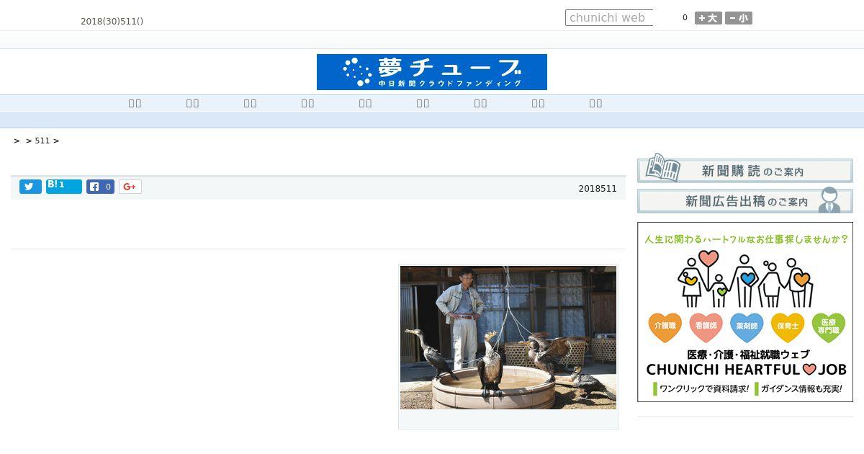Select the 511 breadcrumb entry

(42, 141)
